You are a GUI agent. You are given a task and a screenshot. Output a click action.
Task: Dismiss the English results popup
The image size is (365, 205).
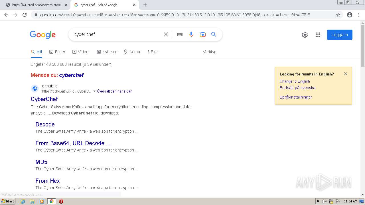346,74
